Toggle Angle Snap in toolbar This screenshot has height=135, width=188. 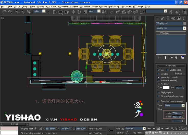coord(124,12)
